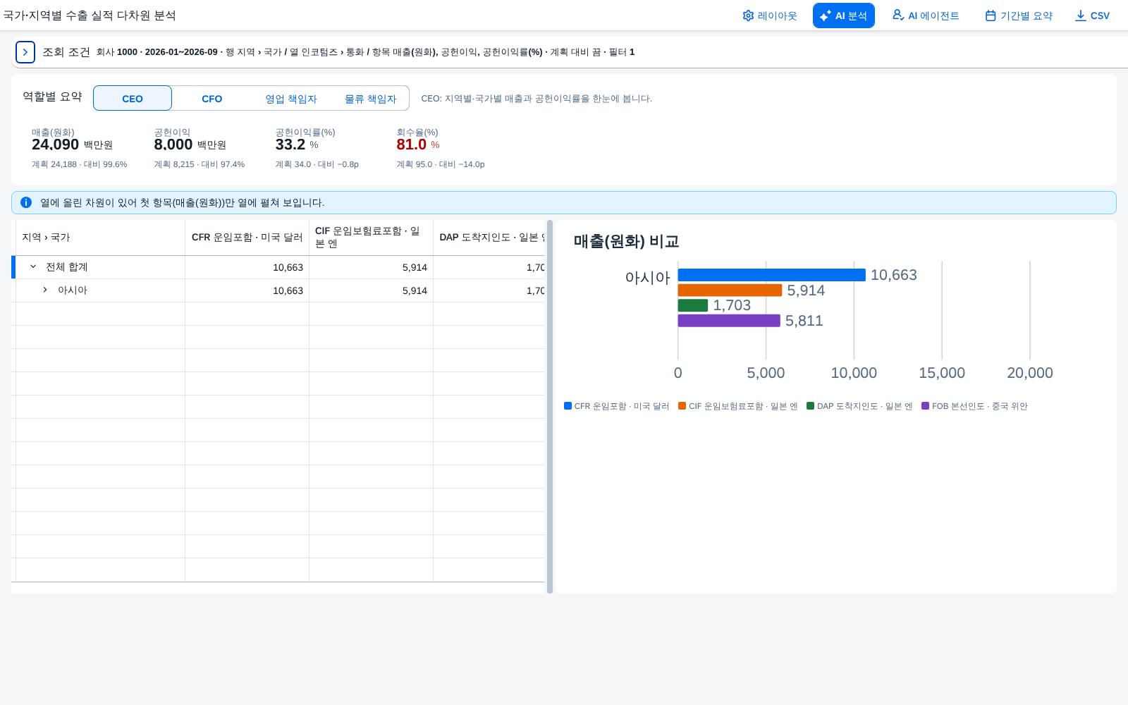Click the blue CFR 운임포함 legend swatch
1128x705 pixels.
[568, 406]
